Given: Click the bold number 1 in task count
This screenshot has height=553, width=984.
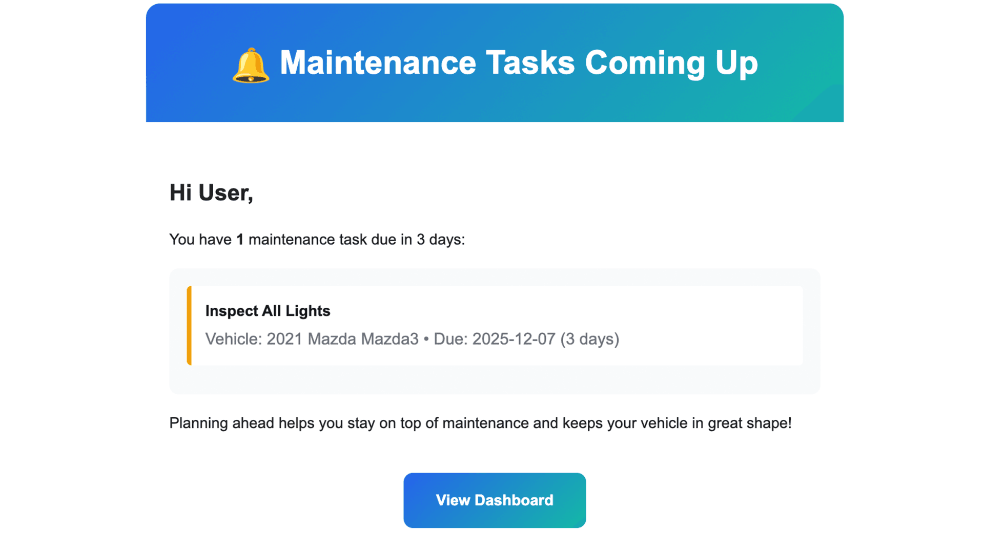Looking at the screenshot, I should 239,239.
